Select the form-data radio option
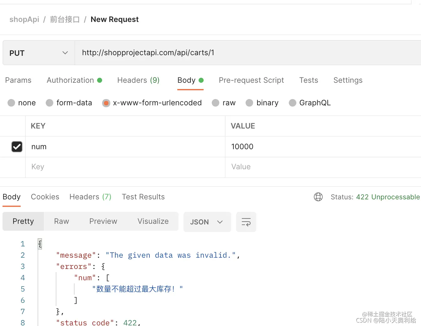Screen dimensions: 421x326 (49, 103)
